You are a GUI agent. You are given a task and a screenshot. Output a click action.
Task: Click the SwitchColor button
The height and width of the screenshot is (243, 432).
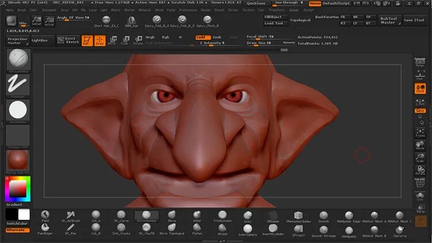[17, 223]
